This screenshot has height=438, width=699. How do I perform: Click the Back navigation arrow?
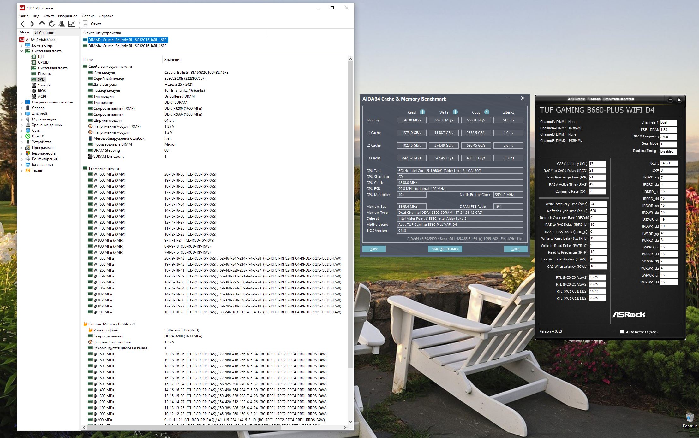[x=22, y=24]
